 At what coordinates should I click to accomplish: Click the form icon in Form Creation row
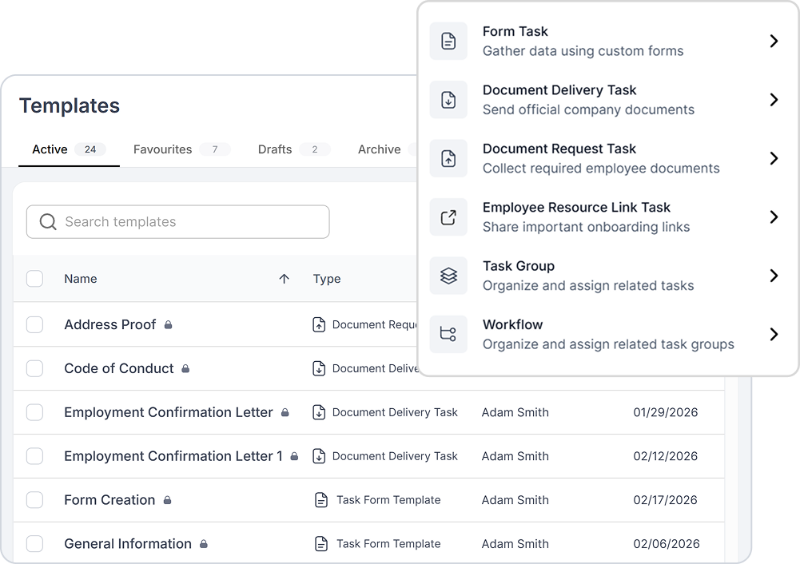coord(321,500)
